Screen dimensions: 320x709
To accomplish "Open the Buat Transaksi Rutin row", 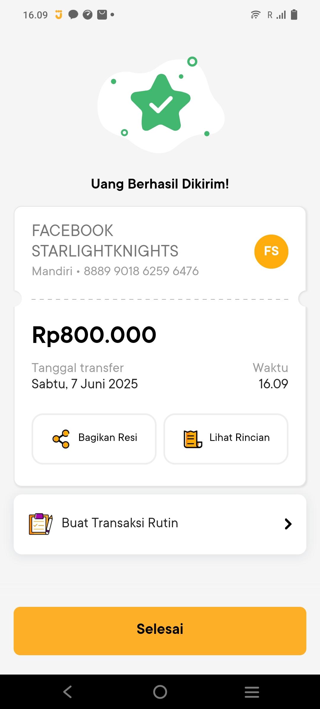I will pyautogui.click(x=160, y=524).
